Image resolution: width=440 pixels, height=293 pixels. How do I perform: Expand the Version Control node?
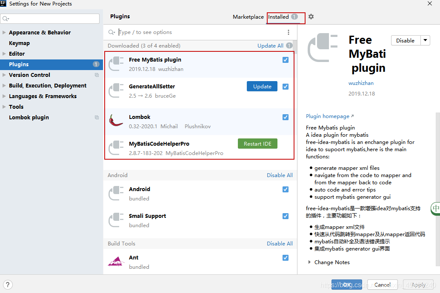tap(4, 75)
